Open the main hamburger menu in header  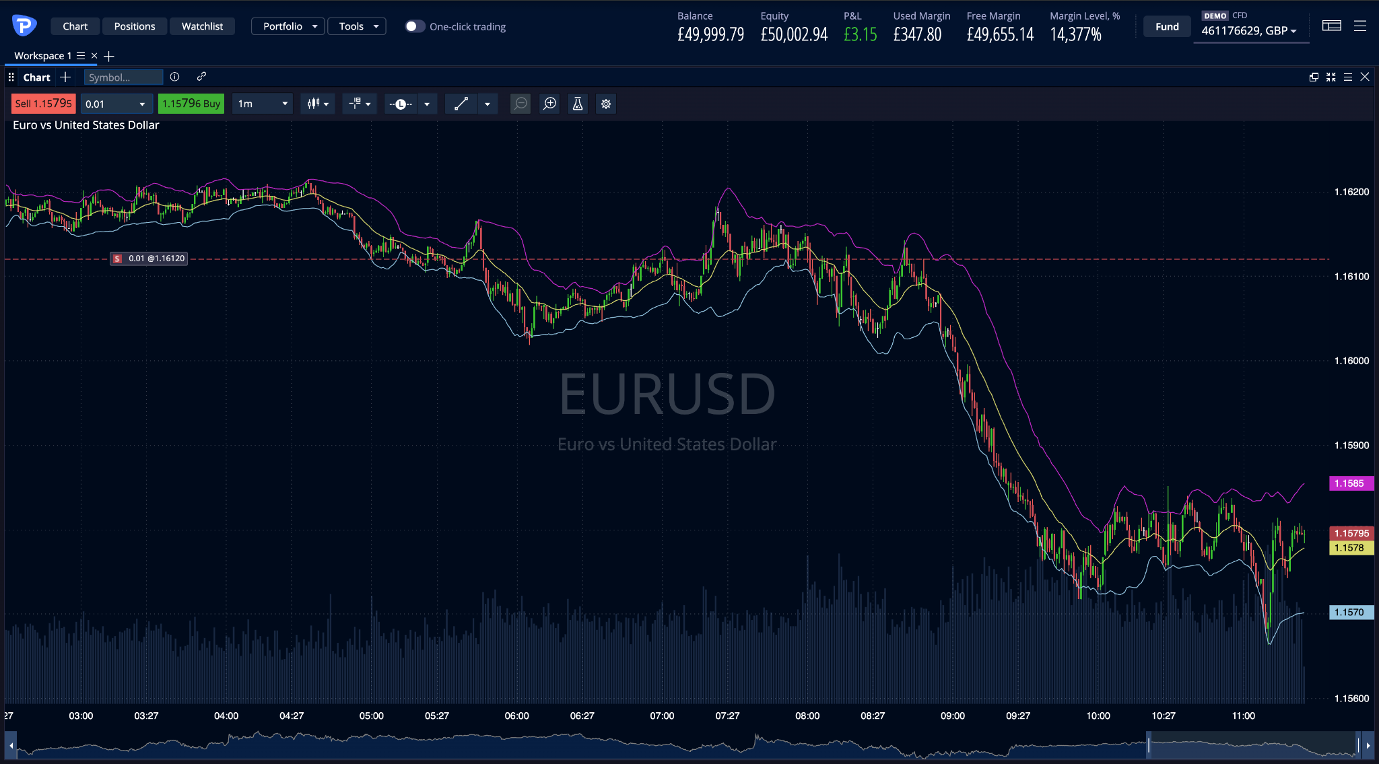(1360, 26)
